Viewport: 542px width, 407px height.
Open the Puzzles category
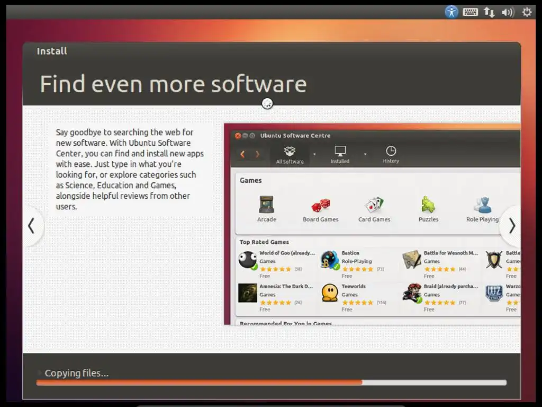click(428, 209)
